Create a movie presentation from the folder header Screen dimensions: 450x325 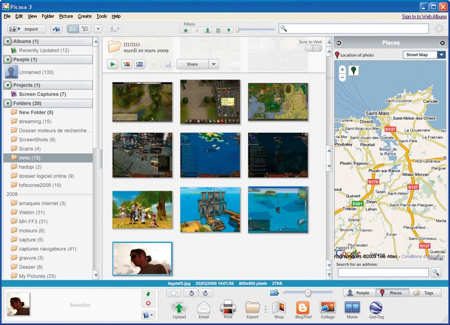tap(140, 64)
